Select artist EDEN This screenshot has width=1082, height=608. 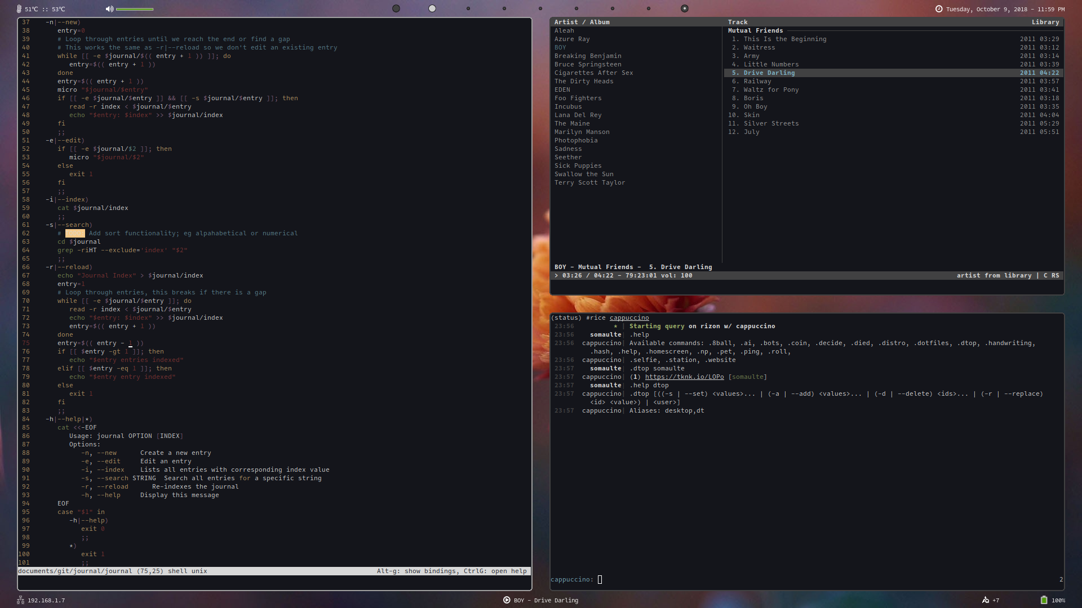562,90
